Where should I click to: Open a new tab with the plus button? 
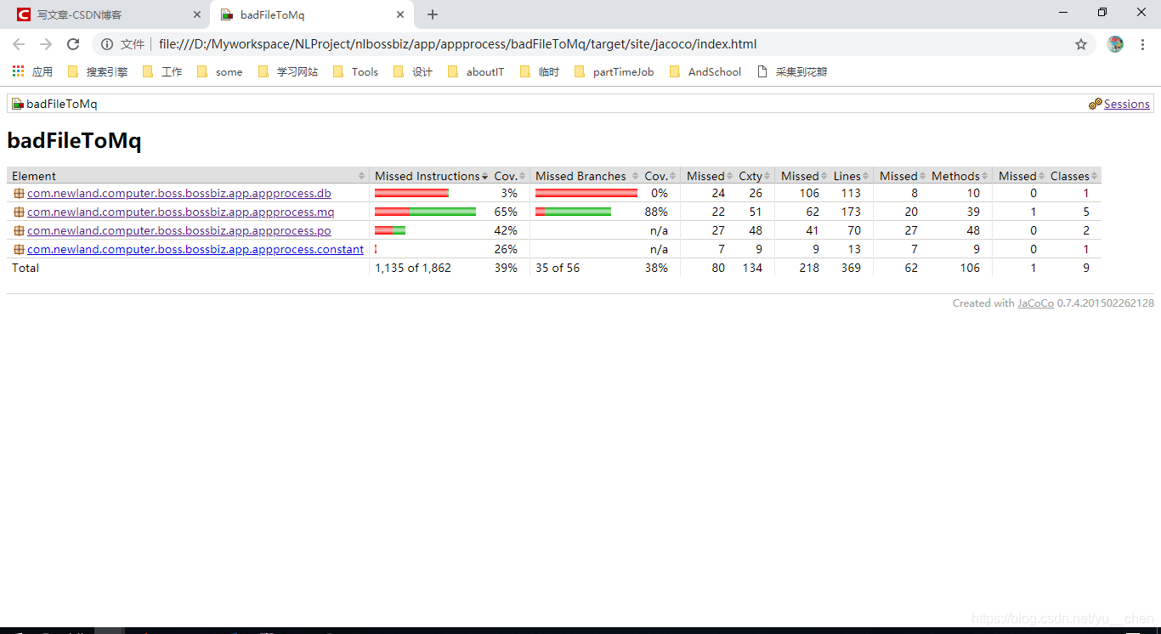[433, 14]
